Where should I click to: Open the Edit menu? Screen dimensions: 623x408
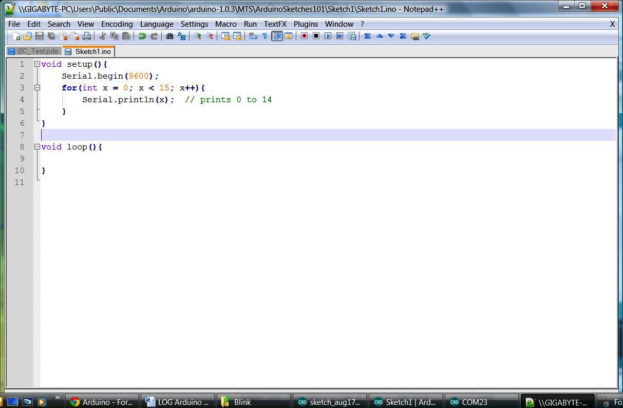click(34, 24)
